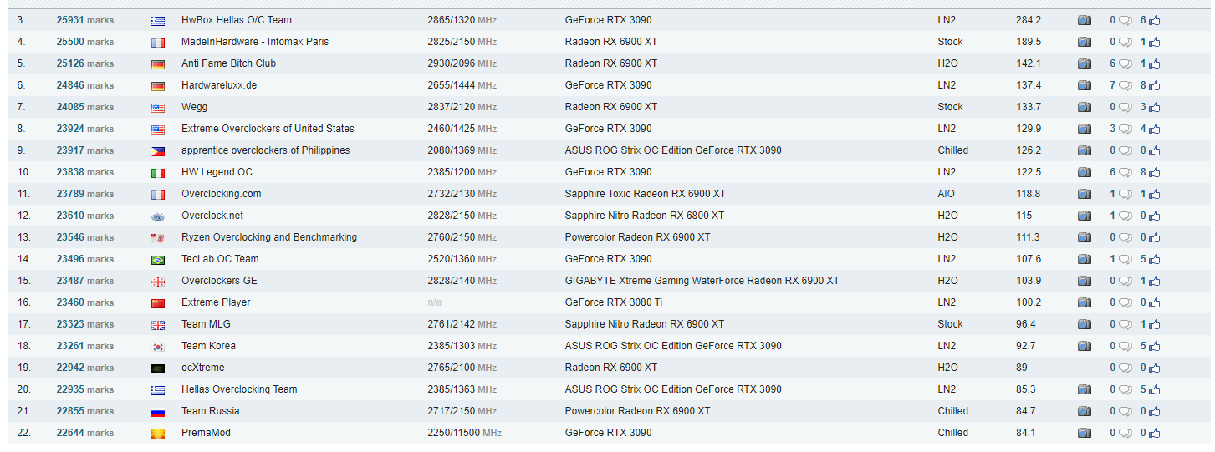This screenshot has height=452, width=1215.
Task: Open camera icon in Wegg row
Action: [1084, 107]
